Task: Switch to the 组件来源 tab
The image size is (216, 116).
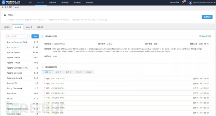Action: pyautogui.click(x=29, y=27)
